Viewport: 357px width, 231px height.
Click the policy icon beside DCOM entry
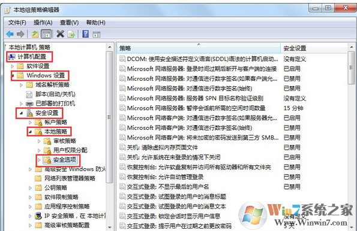pos(122,59)
